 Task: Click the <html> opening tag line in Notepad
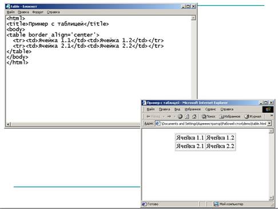click(16, 18)
